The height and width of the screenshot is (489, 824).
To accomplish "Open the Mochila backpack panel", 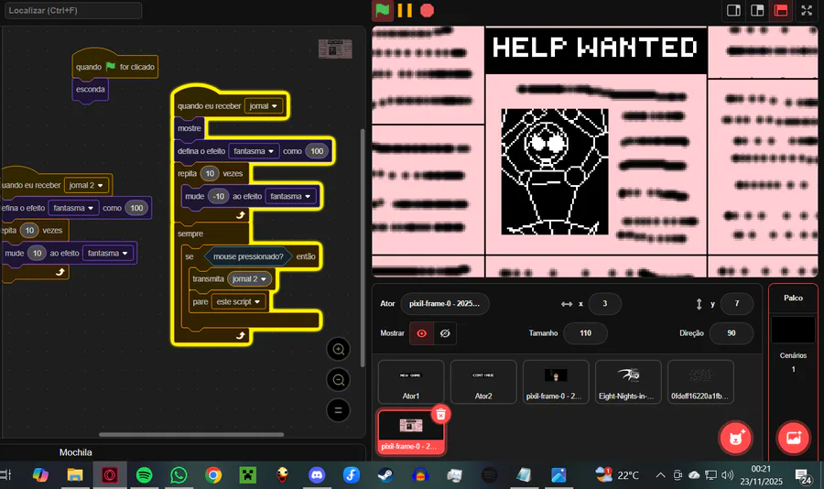I will pos(76,452).
